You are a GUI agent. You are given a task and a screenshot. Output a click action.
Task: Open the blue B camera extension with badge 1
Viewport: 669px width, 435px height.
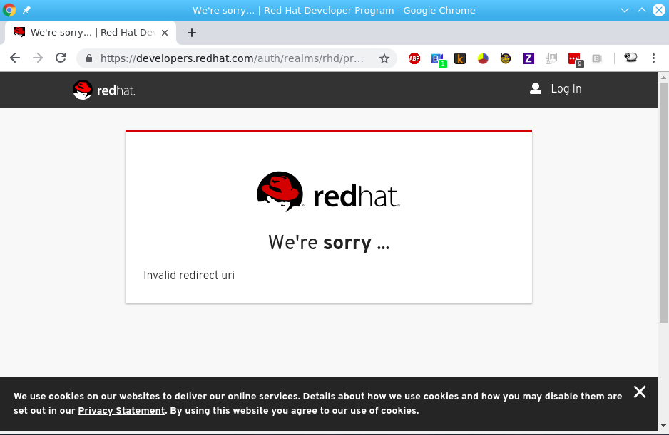pyautogui.click(x=438, y=59)
